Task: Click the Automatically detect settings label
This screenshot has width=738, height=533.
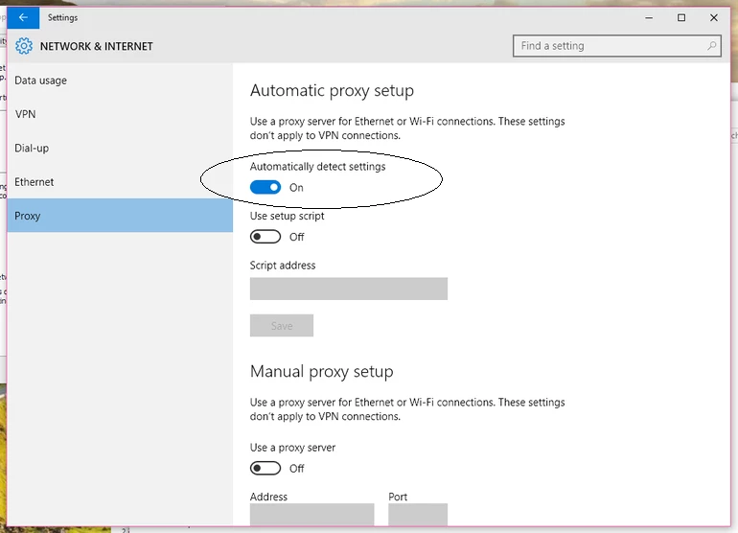Action: [x=317, y=167]
